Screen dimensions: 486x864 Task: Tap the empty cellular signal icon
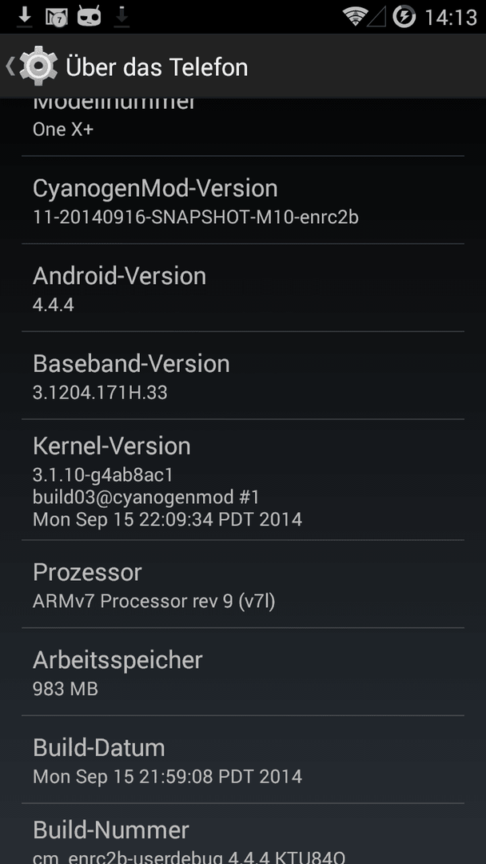click(x=377, y=17)
